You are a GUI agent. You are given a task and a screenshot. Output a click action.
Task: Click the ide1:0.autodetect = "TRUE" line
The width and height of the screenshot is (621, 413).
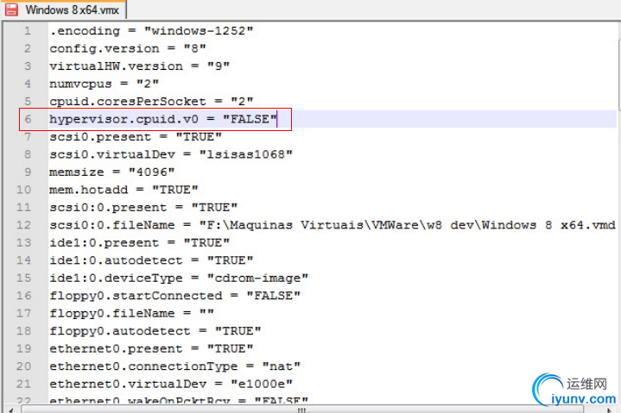151,260
